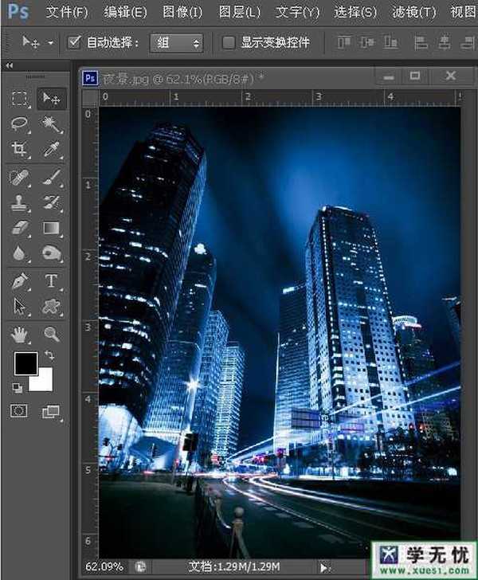Enable the 显示变换控件 checkbox
478x580 pixels.
click(229, 42)
